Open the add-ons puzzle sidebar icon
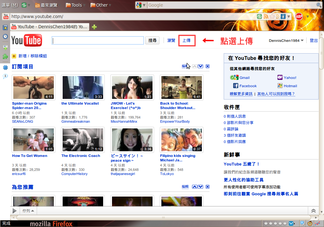 [5, 56]
